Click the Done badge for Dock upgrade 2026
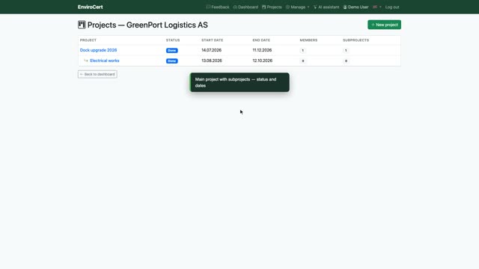This screenshot has width=479, height=269. [172, 50]
